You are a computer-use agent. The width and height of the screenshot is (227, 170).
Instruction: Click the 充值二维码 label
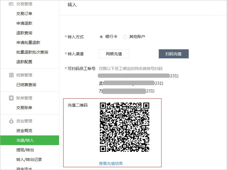77,105
